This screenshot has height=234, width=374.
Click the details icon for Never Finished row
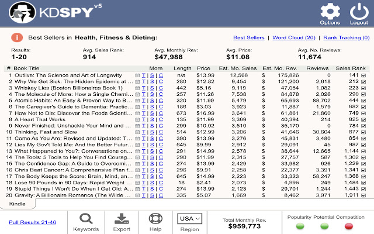click(x=137, y=126)
